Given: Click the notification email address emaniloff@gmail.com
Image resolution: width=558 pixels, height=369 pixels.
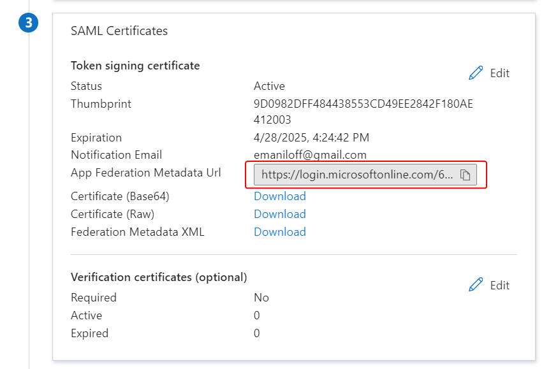Looking at the screenshot, I should point(310,155).
